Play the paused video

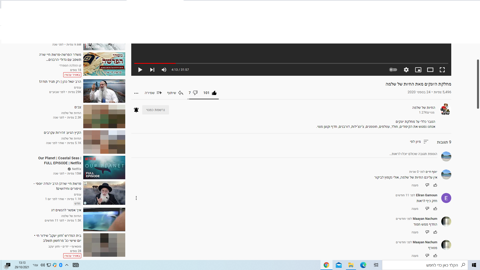(140, 70)
